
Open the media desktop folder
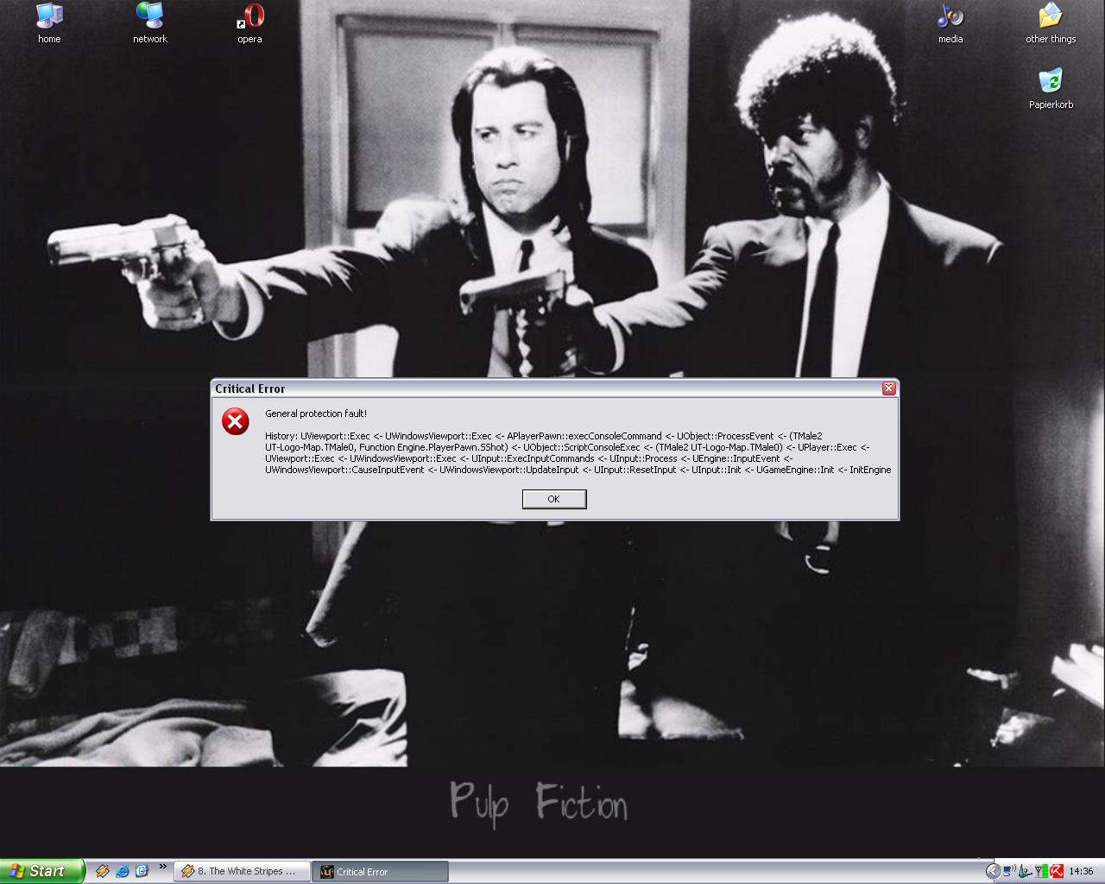(x=950, y=23)
